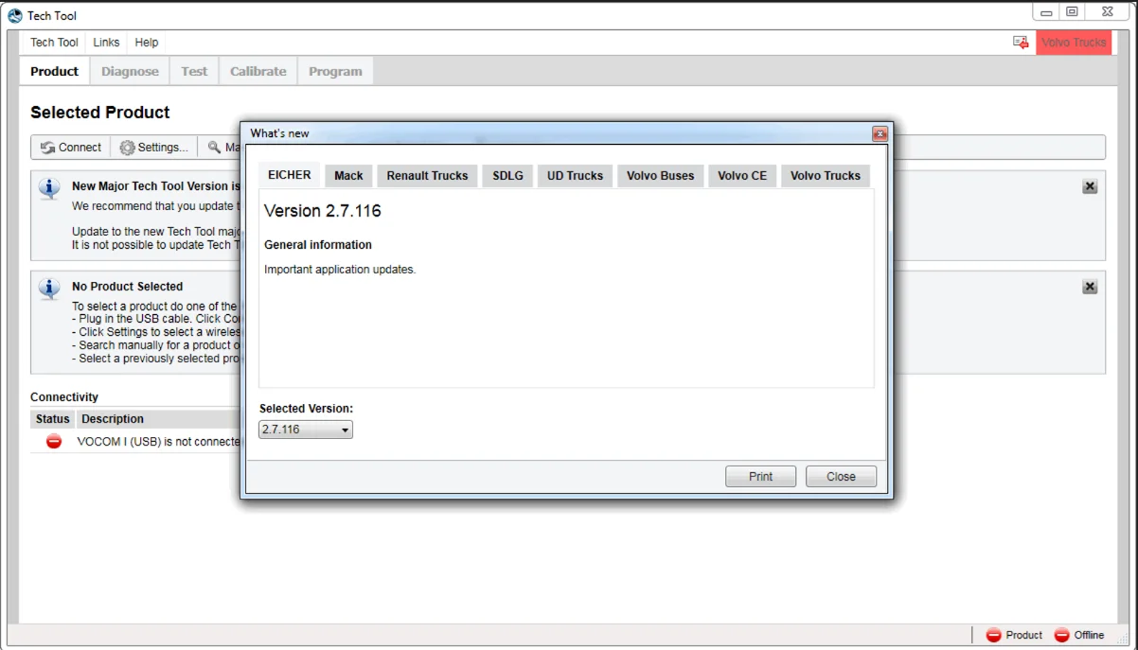Click the red VOCOM I connectivity status icon
1138x650 pixels.
pos(54,441)
